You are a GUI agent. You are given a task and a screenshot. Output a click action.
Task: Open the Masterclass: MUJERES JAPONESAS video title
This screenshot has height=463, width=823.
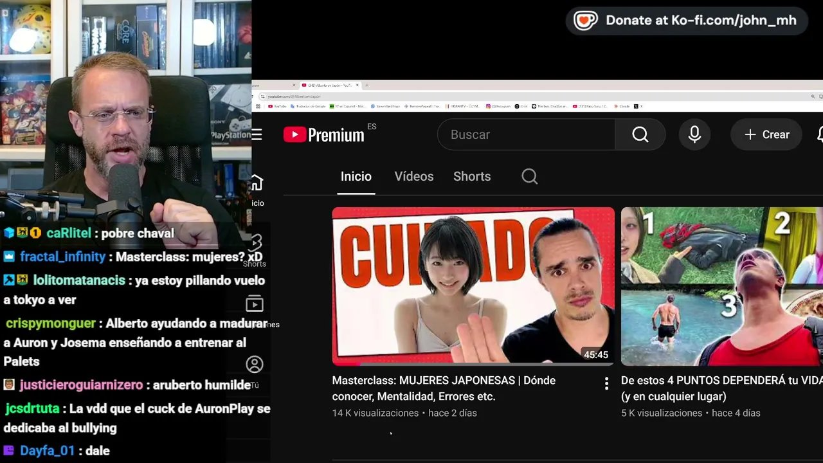pyautogui.click(x=444, y=388)
